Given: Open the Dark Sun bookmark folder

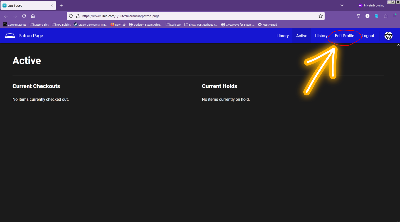Looking at the screenshot, I should [x=173, y=25].
